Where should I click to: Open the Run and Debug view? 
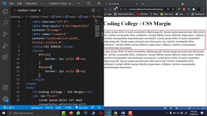5,46
